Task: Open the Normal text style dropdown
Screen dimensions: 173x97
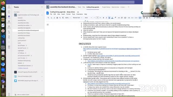Action: 78,18
